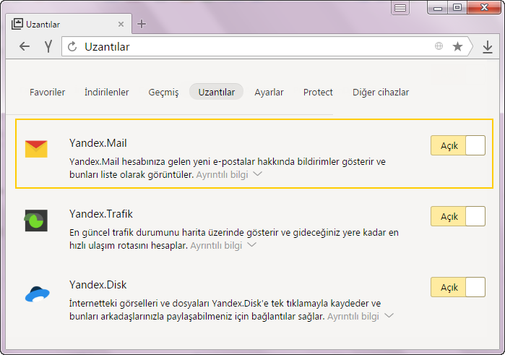This screenshot has width=505, height=355.
Task: Click the Yandex.Disk title text
Action: coord(98,285)
